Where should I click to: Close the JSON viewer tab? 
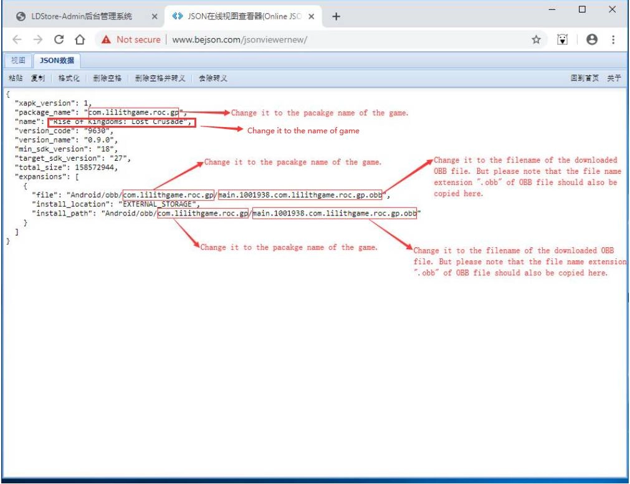click(311, 17)
